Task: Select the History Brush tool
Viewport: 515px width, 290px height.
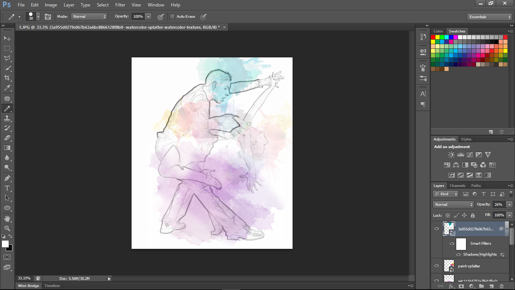Action: (x=7, y=128)
